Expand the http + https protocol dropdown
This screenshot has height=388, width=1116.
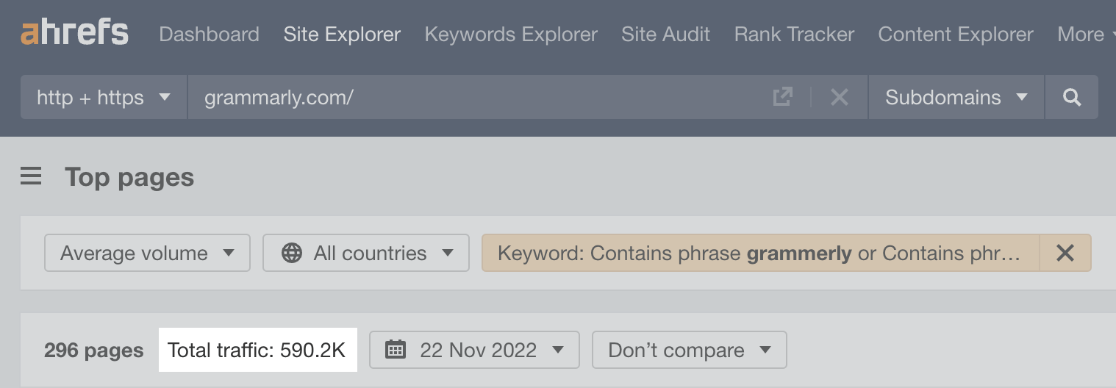point(104,97)
